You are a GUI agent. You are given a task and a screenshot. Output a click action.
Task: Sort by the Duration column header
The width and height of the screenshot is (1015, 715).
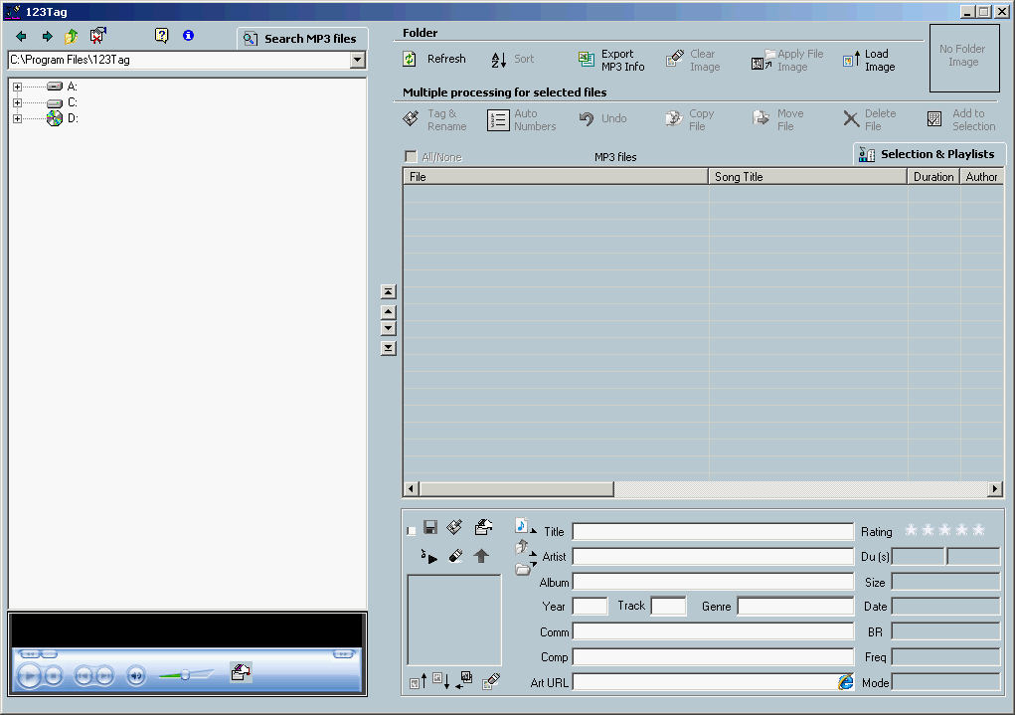pos(932,177)
